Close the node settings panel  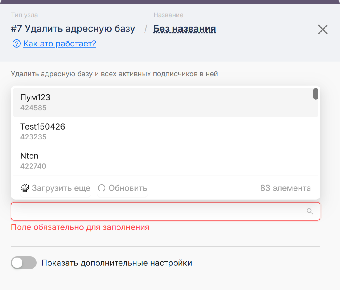pyautogui.click(x=322, y=30)
